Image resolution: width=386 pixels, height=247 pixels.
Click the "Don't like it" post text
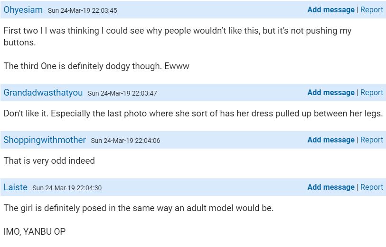(193, 114)
